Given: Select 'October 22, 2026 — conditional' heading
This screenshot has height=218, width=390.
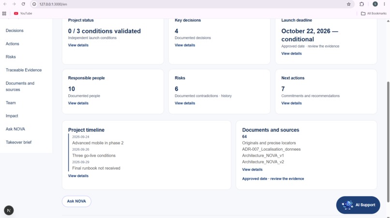Looking at the screenshot, I should (x=310, y=35).
